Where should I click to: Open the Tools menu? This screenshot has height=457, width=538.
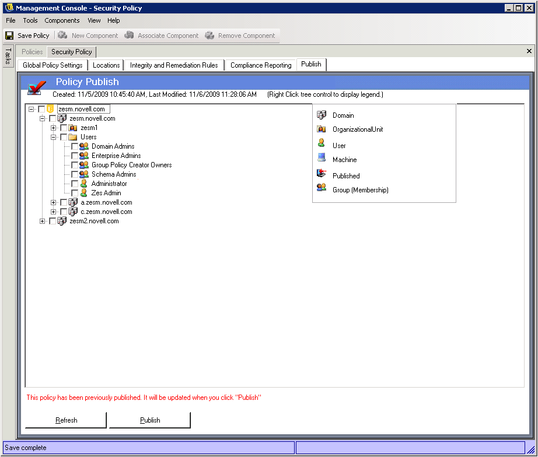pyautogui.click(x=30, y=20)
